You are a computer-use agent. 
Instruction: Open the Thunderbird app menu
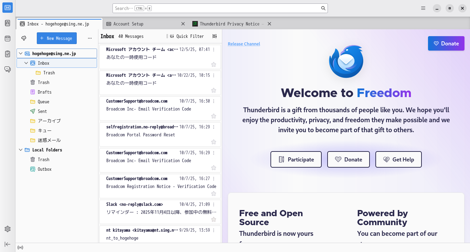click(424, 8)
